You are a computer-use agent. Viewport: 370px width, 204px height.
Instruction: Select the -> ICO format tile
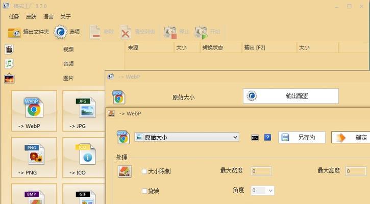click(84, 157)
